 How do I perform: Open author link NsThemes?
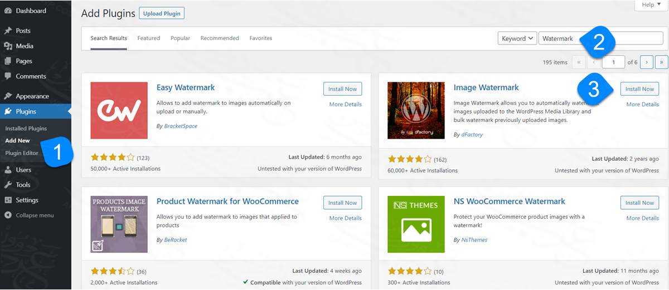click(x=474, y=240)
